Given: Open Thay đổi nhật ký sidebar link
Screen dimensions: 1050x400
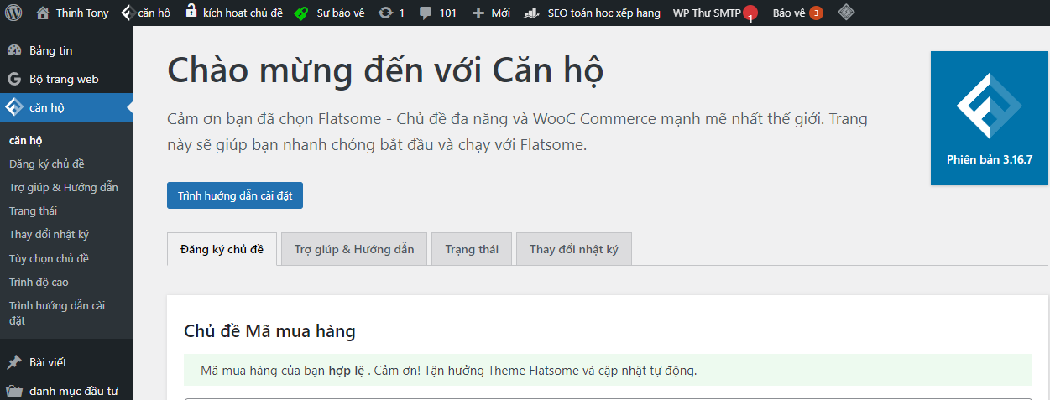Looking at the screenshot, I should tap(49, 235).
